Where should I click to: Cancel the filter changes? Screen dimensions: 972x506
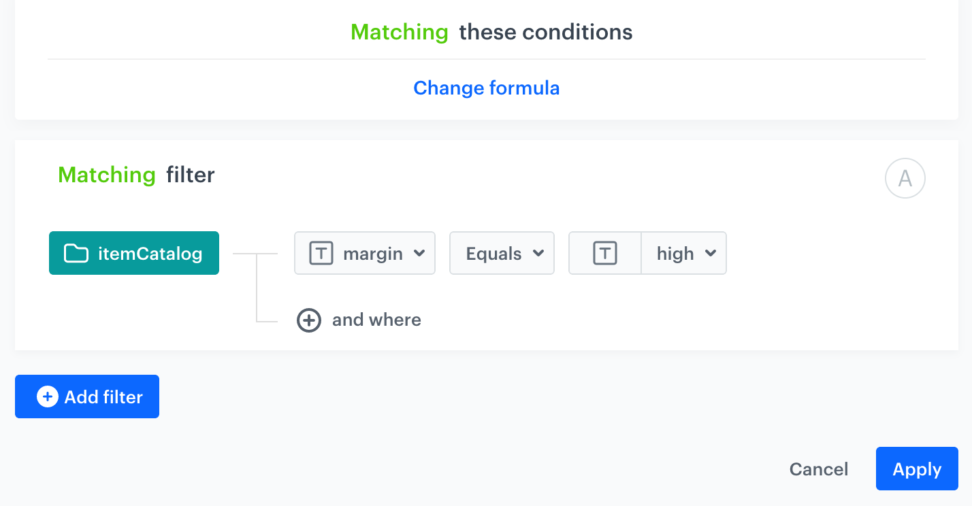point(818,469)
